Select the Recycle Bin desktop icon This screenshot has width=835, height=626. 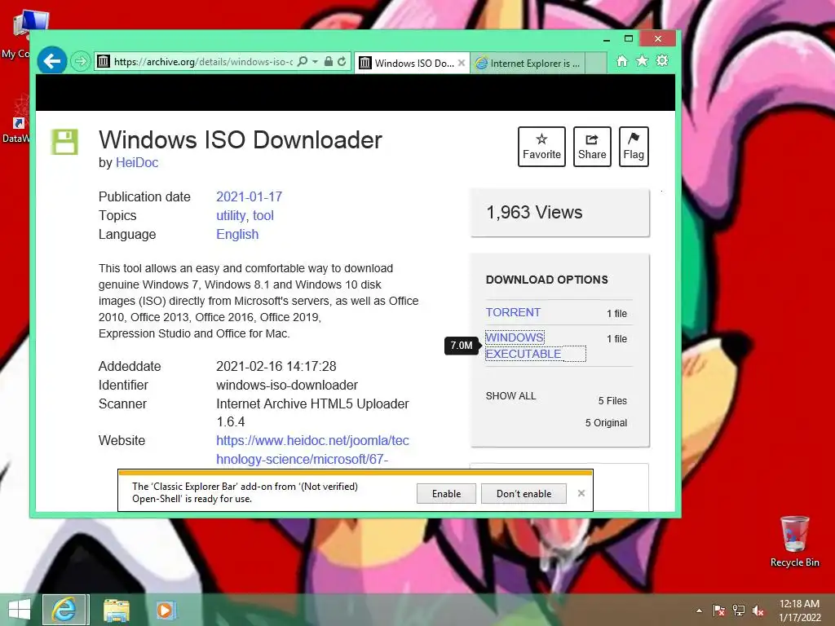794,541
